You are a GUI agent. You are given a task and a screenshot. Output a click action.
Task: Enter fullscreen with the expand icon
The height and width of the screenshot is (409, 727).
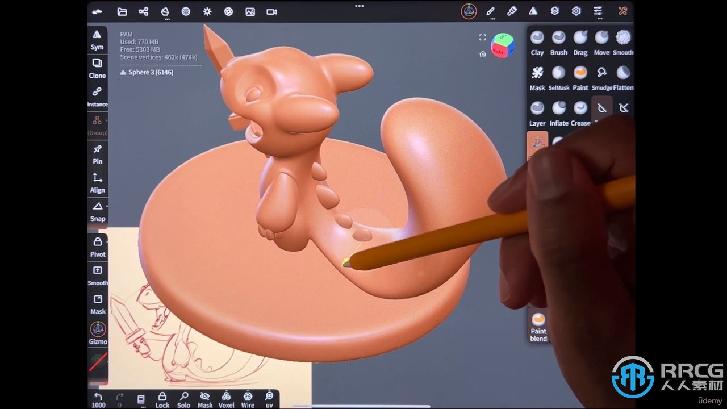(x=482, y=37)
